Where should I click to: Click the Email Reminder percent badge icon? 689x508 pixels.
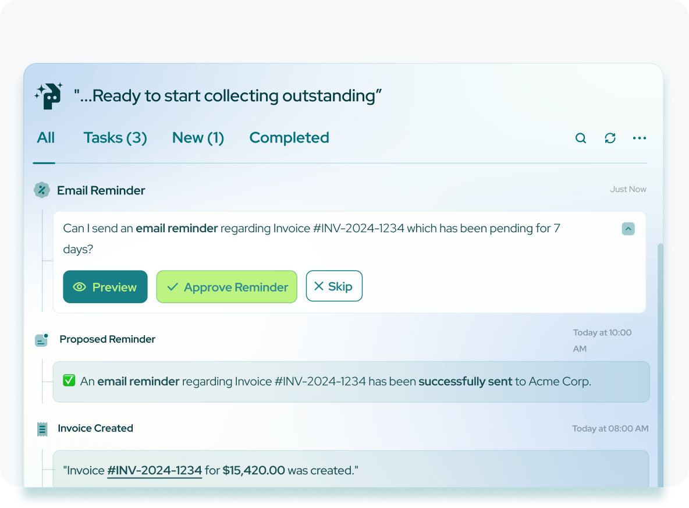point(41,190)
